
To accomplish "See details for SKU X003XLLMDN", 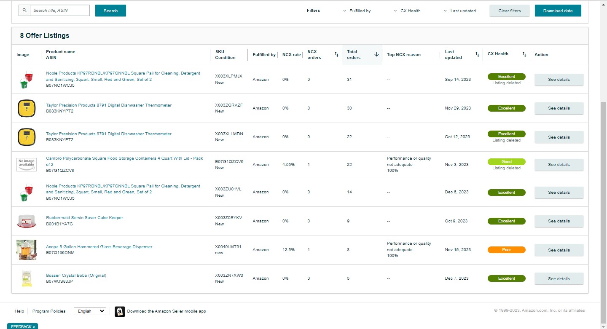I will click(x=559, y=137).
